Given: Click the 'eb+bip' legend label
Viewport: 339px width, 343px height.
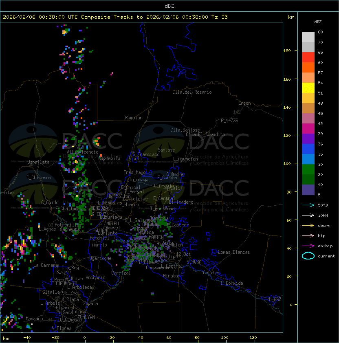Looking at the screenshot, I should pyautogui.click(x=325, y=246).
